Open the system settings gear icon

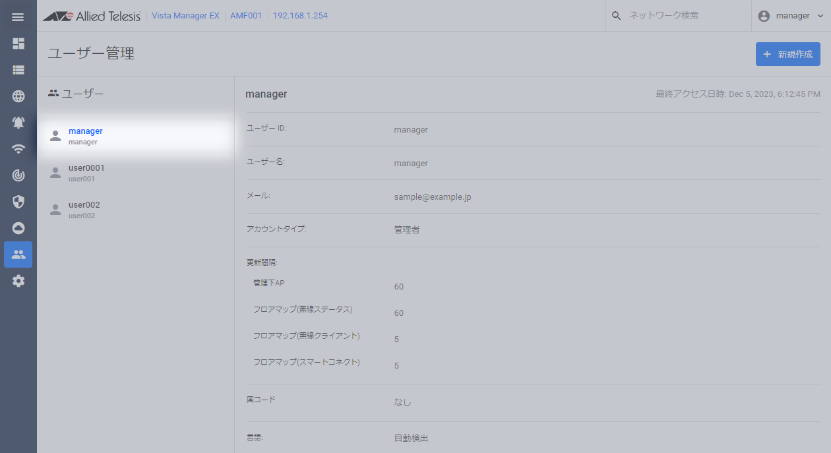point(18,281)
